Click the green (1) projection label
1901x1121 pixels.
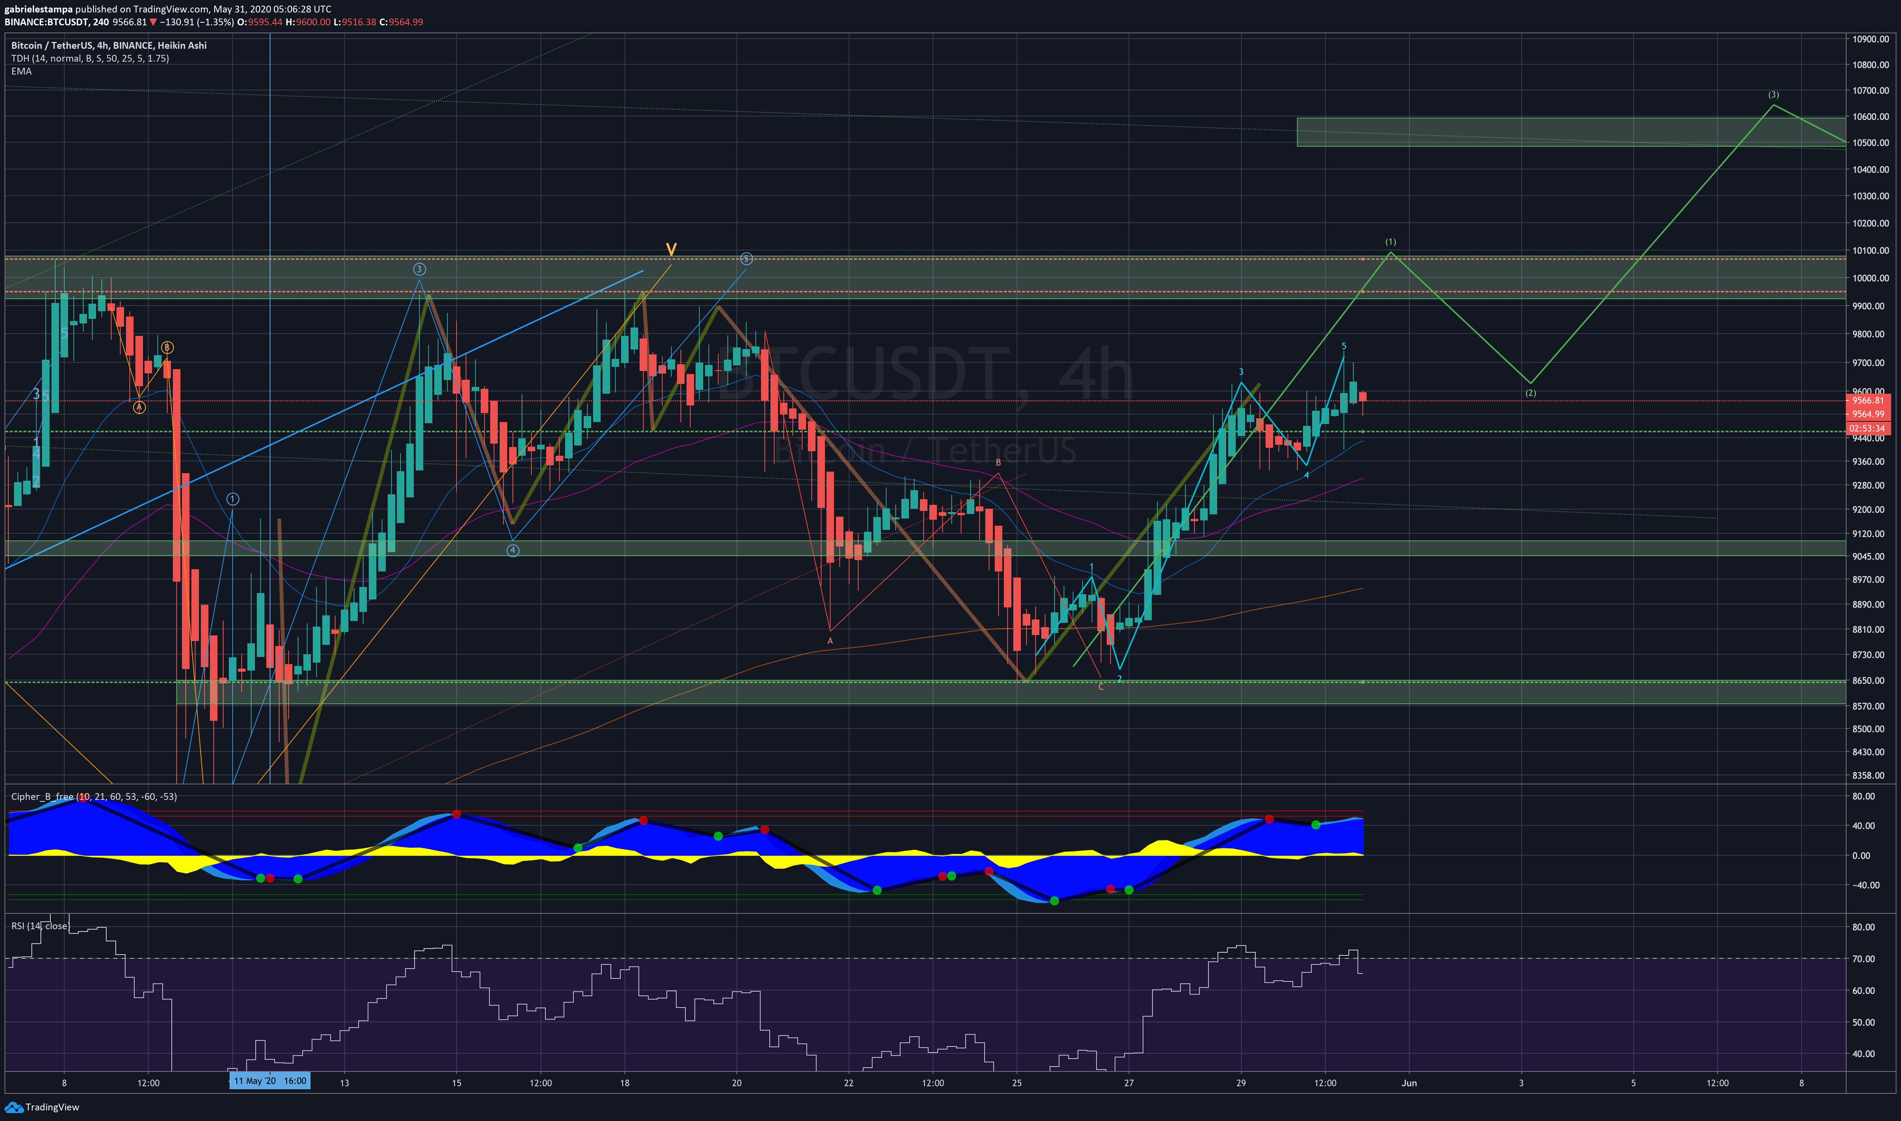click(x=1390, y=242)
